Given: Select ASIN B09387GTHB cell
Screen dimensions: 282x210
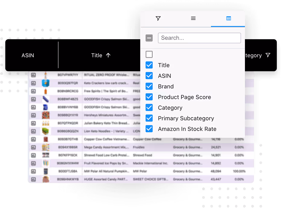Looking at the screenshot, I should [68, 139].
